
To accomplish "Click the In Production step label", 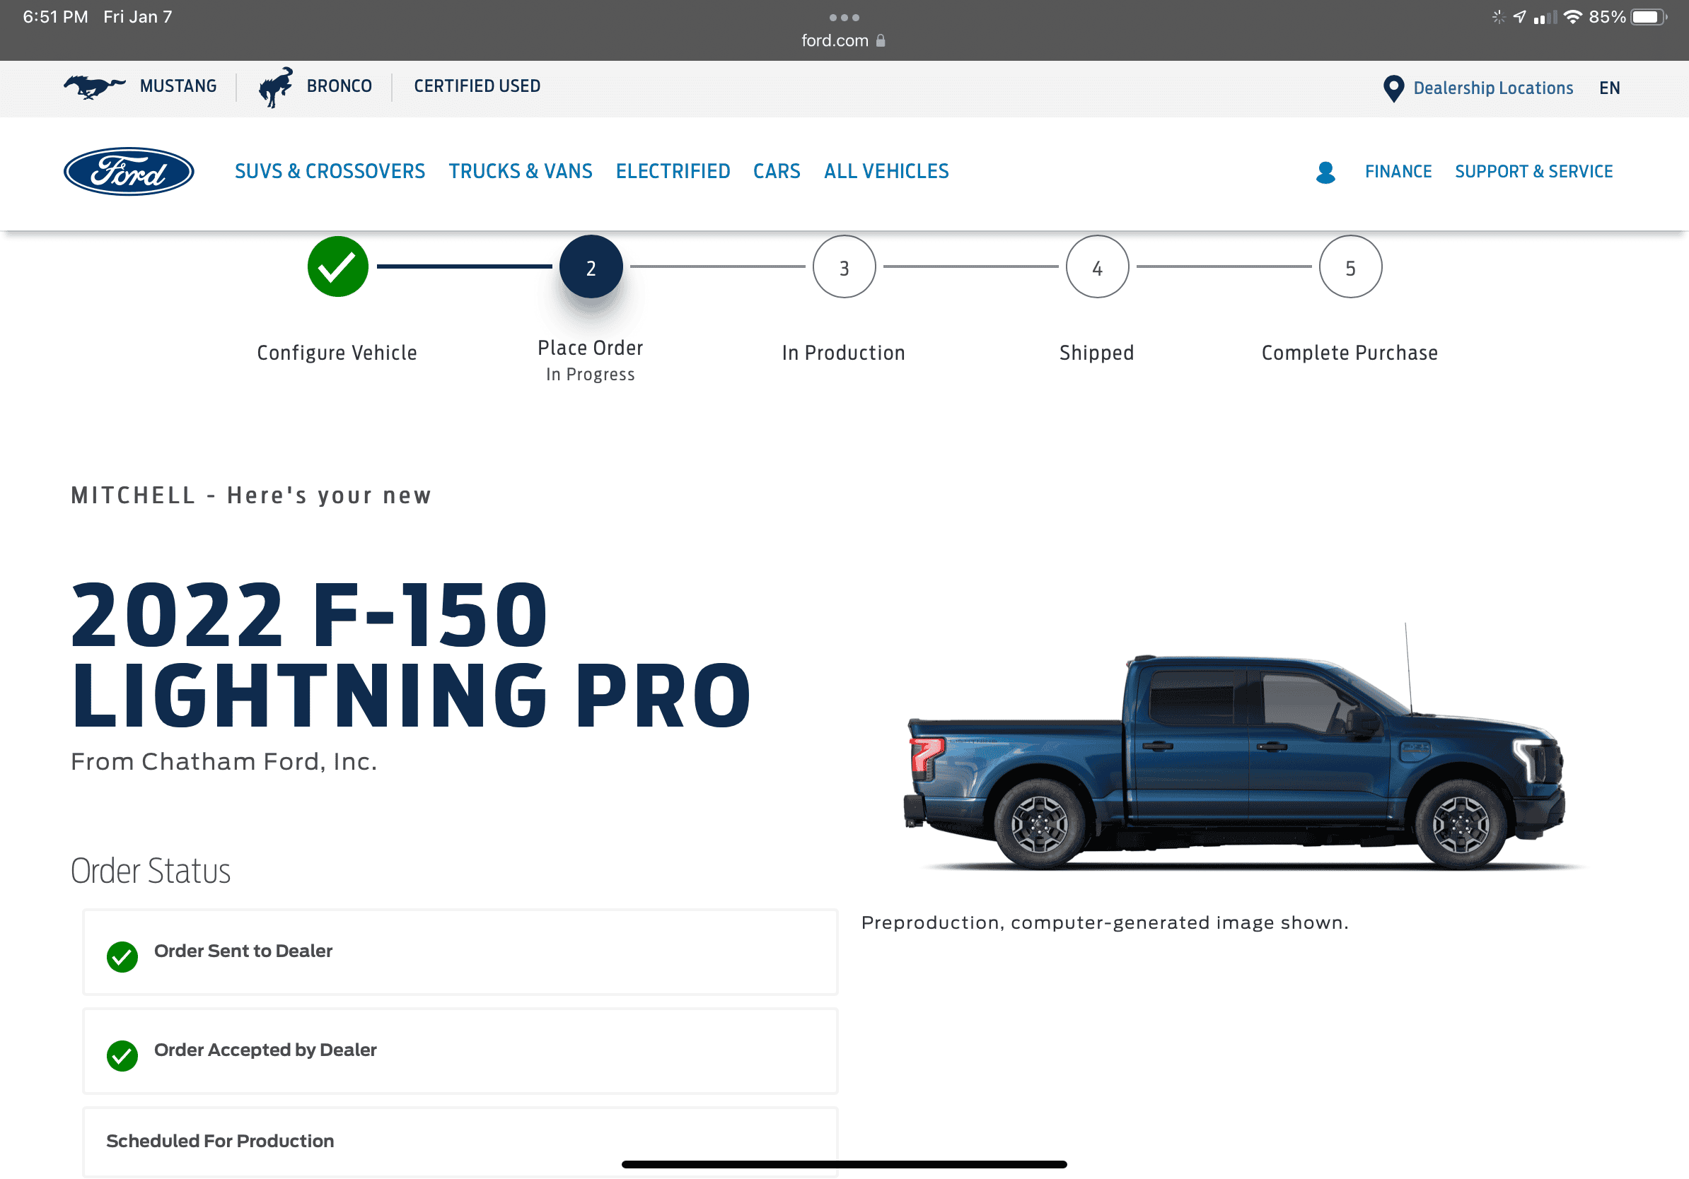I will [843, 353].
